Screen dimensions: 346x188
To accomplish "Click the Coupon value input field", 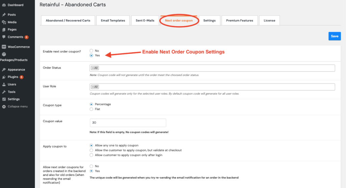I will click(x=128, y=123).
